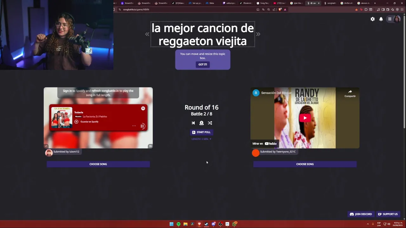Click the La Factoria album cover
The image size is (406, 228).
[x=62, y=117]
